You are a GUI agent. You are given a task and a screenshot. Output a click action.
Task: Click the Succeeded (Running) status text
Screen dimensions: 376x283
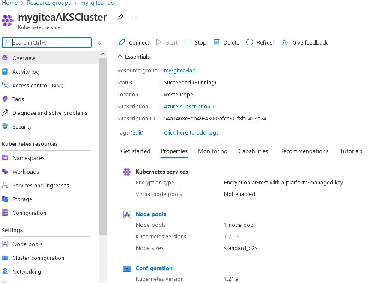click(x=190, y=83)
